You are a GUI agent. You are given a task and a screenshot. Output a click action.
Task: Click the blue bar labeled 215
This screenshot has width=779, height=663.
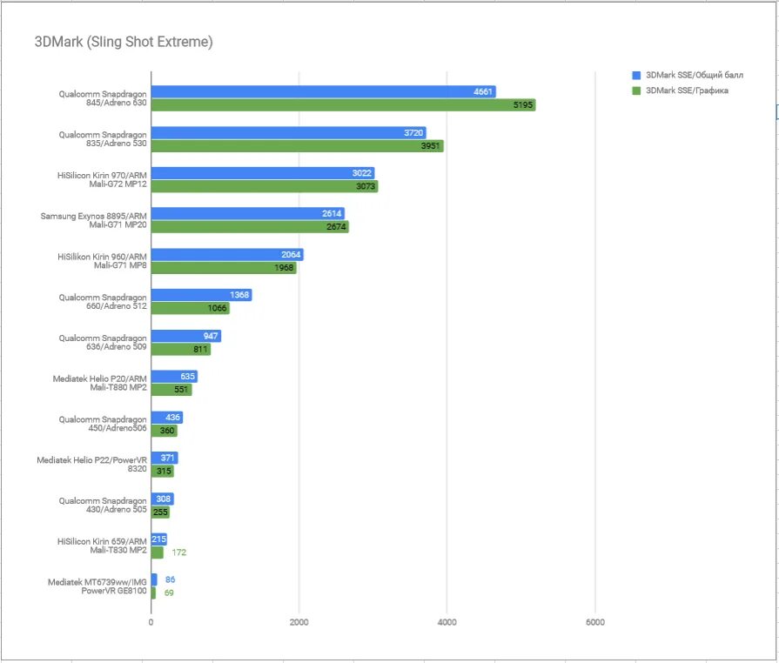[x=159, y=539]
